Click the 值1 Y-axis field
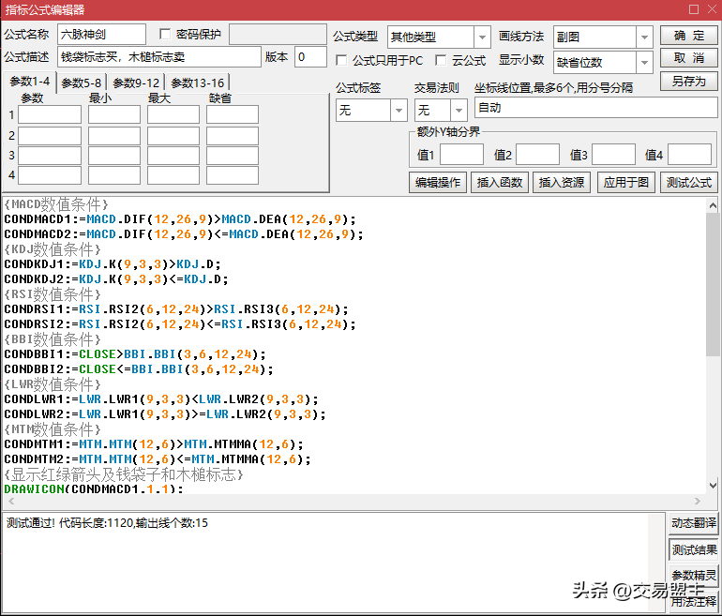Image resolution: width=722 pixels, height=616 pixels. pos(462,154)
